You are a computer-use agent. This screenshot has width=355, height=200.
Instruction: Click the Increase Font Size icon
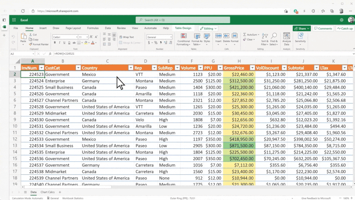click(91, 37)
